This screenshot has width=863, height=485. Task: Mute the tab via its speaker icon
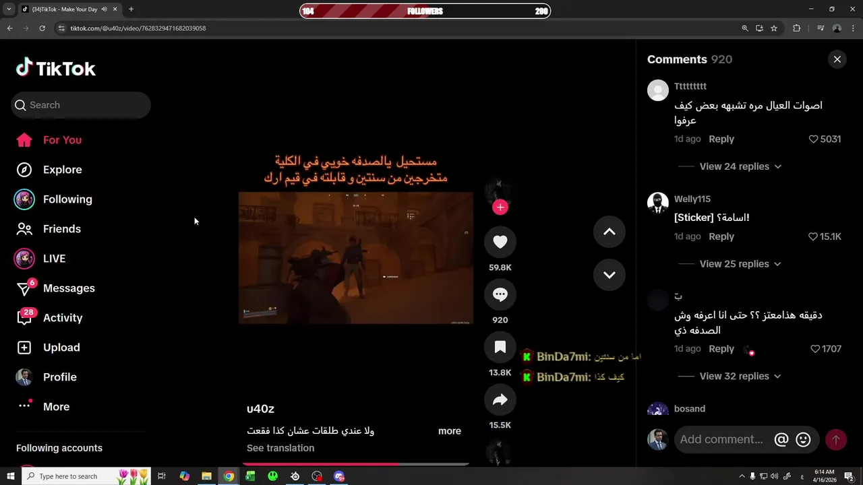[104, 9]
